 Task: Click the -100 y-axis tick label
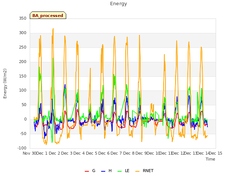22,148
